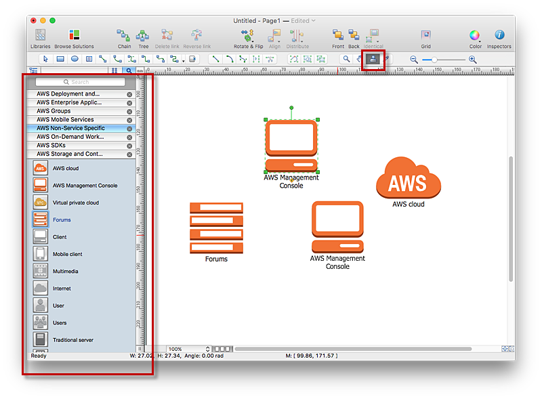
Task: Open AWS On-Demand Work... library
Action: tap(80, 137)
